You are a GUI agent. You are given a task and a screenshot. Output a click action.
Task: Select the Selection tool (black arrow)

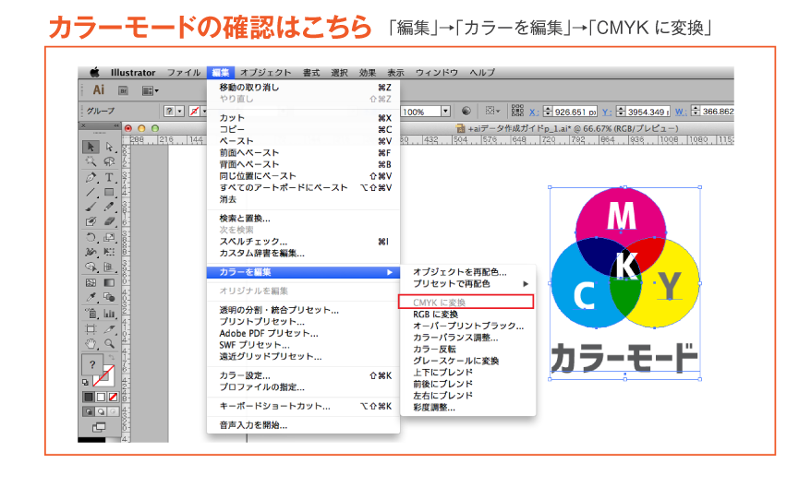[x=91, y=147]
